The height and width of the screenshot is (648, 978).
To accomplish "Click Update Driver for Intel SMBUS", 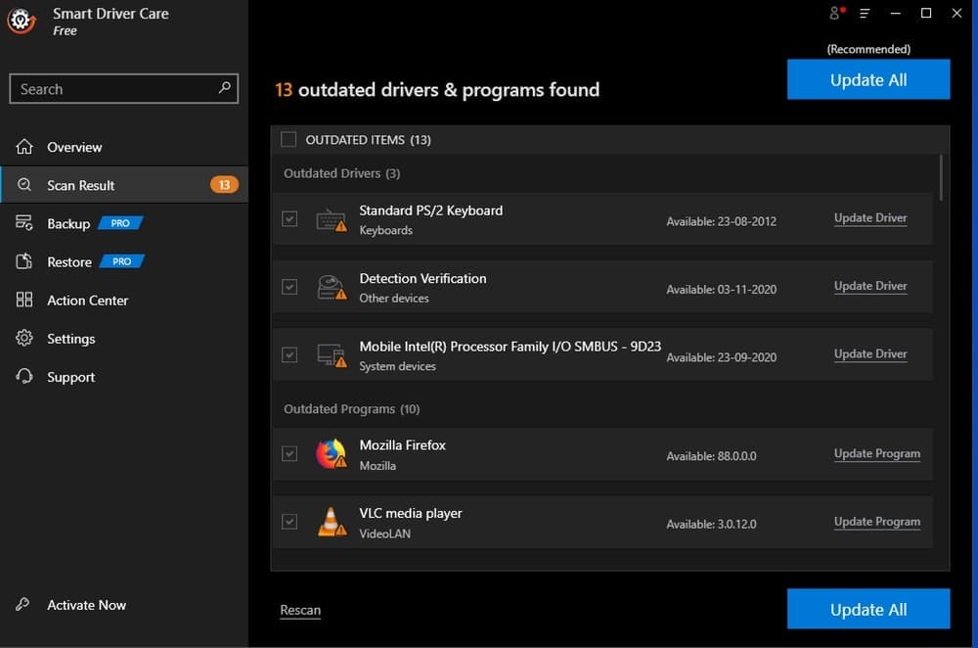I will [870, 354].
